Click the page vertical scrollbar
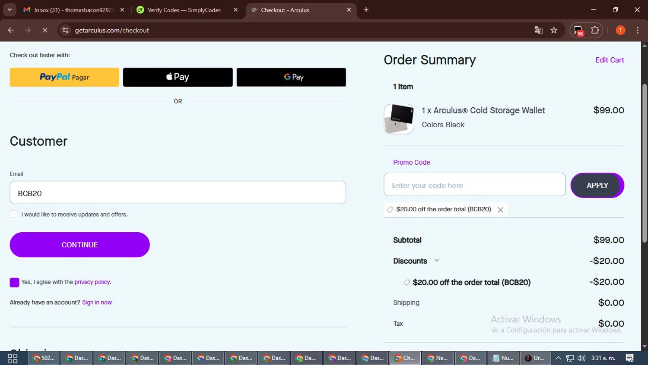The image size is (648, 365). pyautogui.click(x=644, y=163)
